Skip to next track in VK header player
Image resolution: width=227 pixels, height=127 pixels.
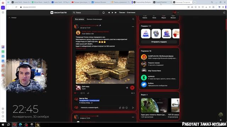[x=116, y=13]
